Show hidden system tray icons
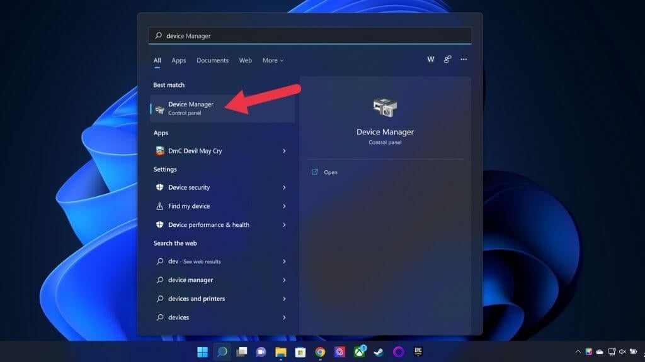 pos(578,352)
